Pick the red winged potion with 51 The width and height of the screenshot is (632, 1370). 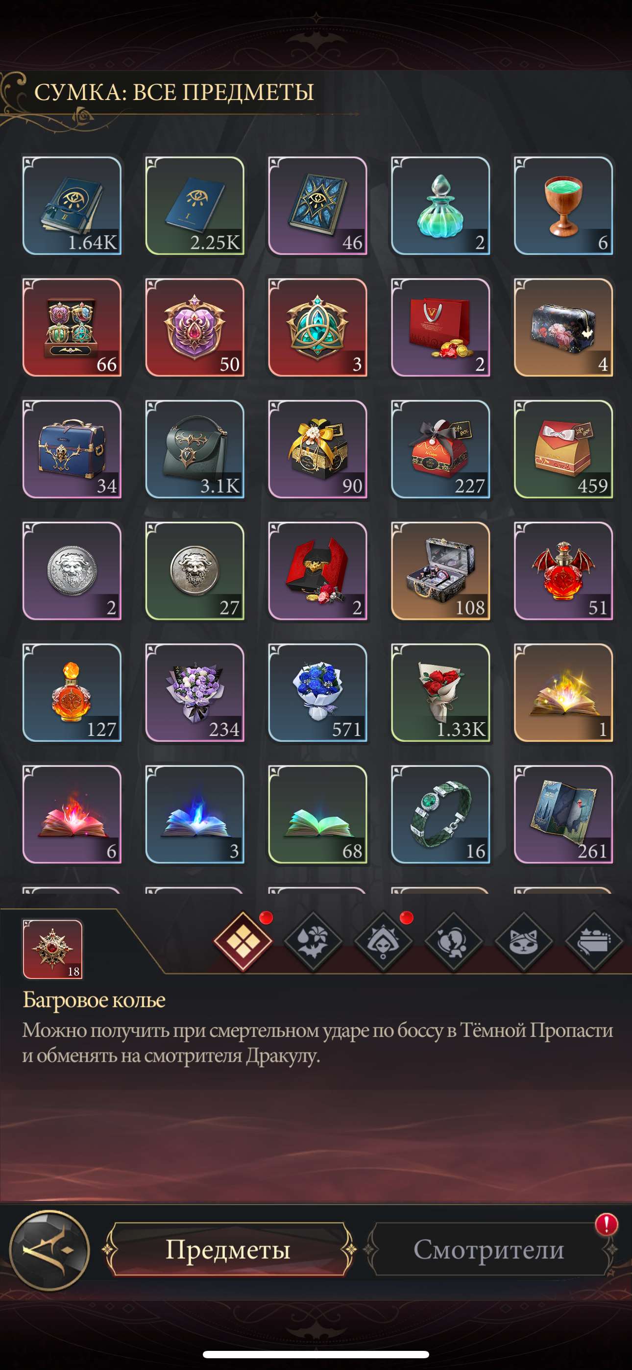(x=563, y=571)
